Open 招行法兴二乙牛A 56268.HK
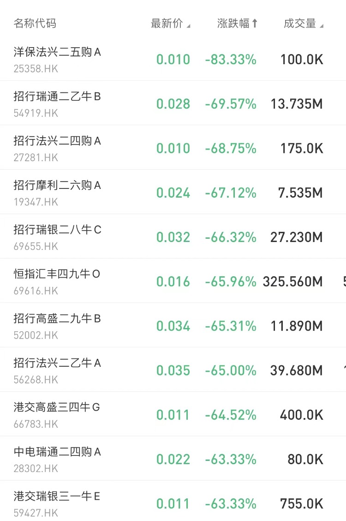 pyautogui.click(x=173, y=370)
